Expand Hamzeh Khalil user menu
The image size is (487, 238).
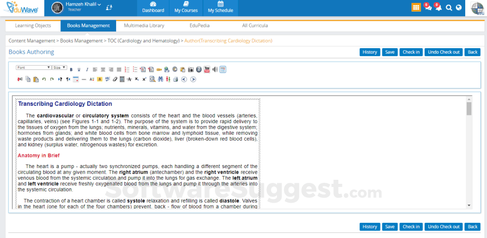tap(83, 5)
